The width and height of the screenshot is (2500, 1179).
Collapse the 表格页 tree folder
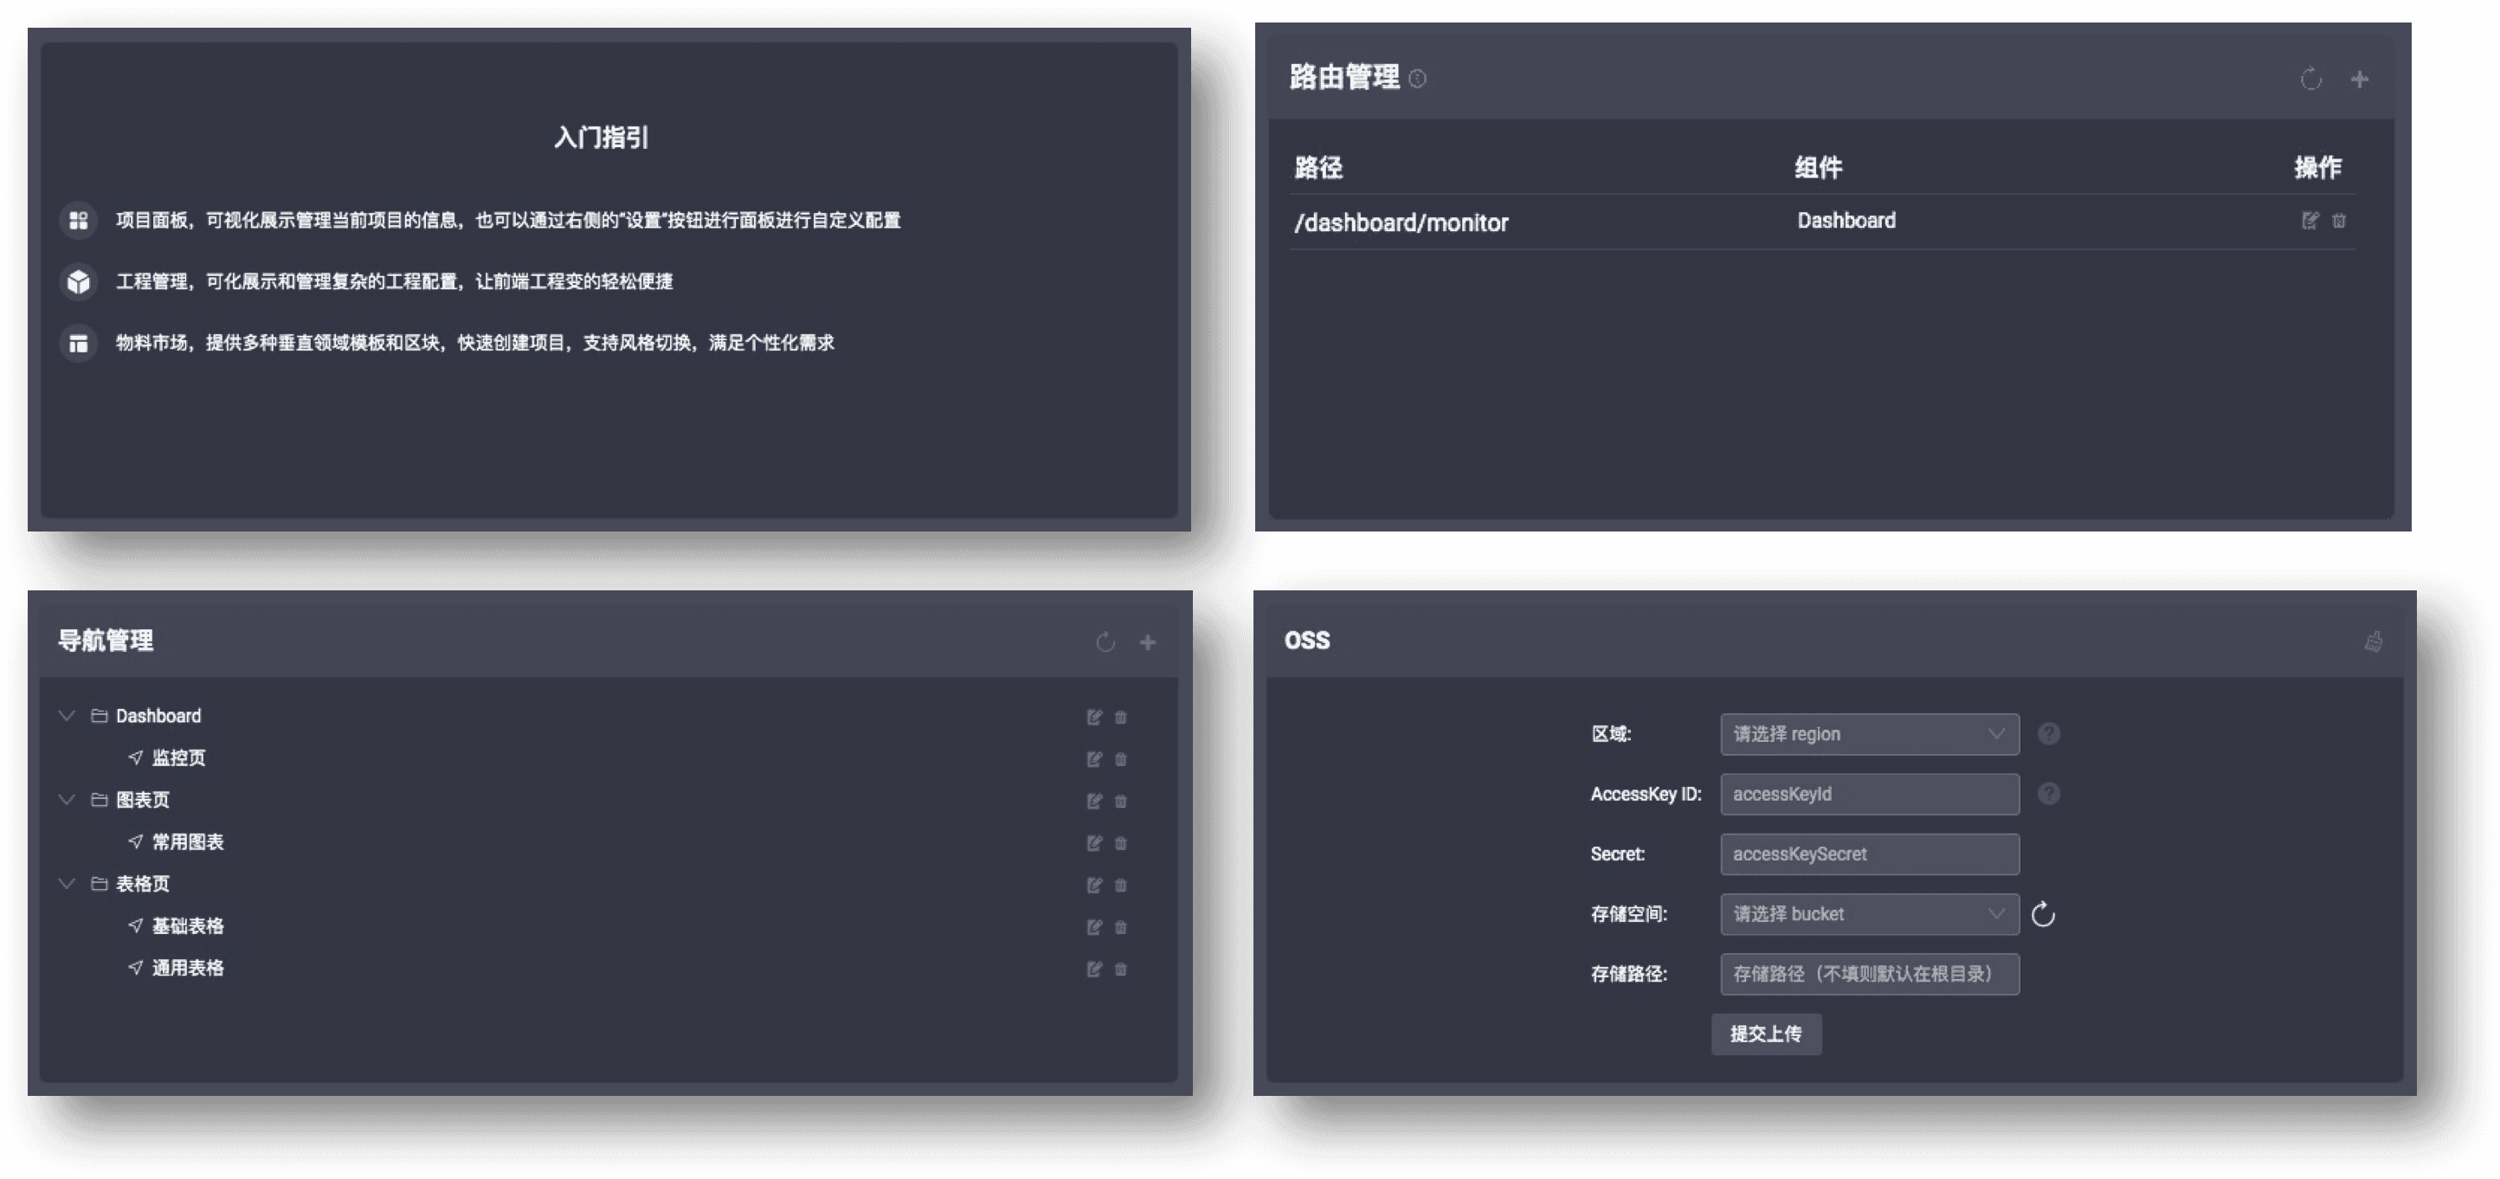(x=66, y=883)
